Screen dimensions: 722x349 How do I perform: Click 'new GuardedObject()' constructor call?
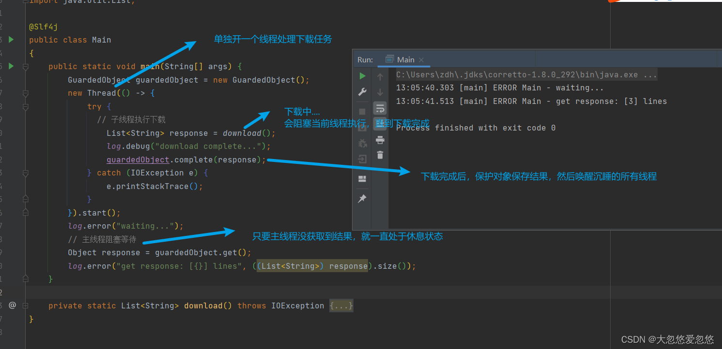pos(261,80)
